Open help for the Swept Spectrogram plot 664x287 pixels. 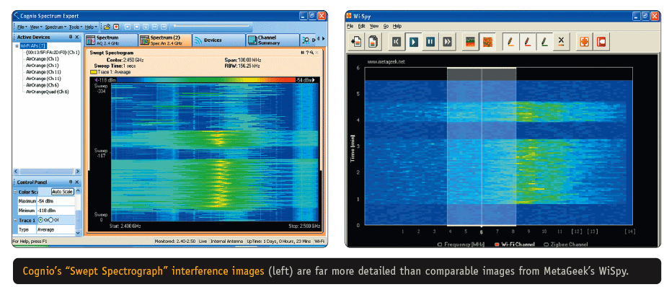pyautogui.click(x=307, y=53)
